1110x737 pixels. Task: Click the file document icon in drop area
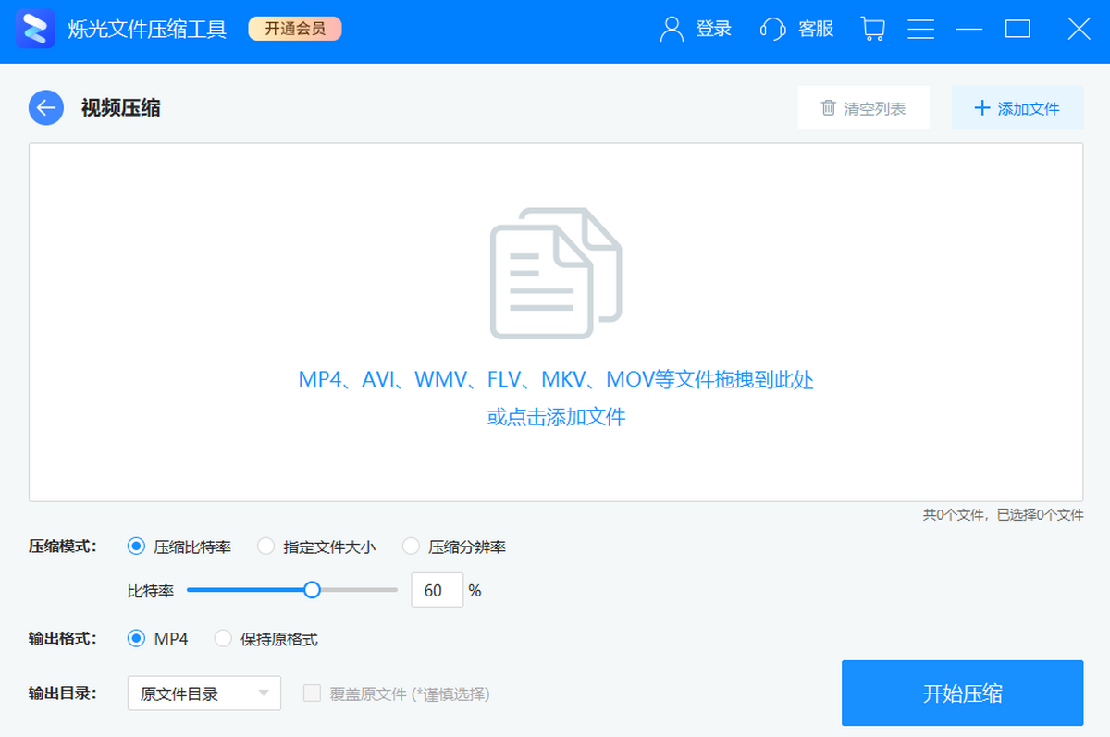coord(556,273)
